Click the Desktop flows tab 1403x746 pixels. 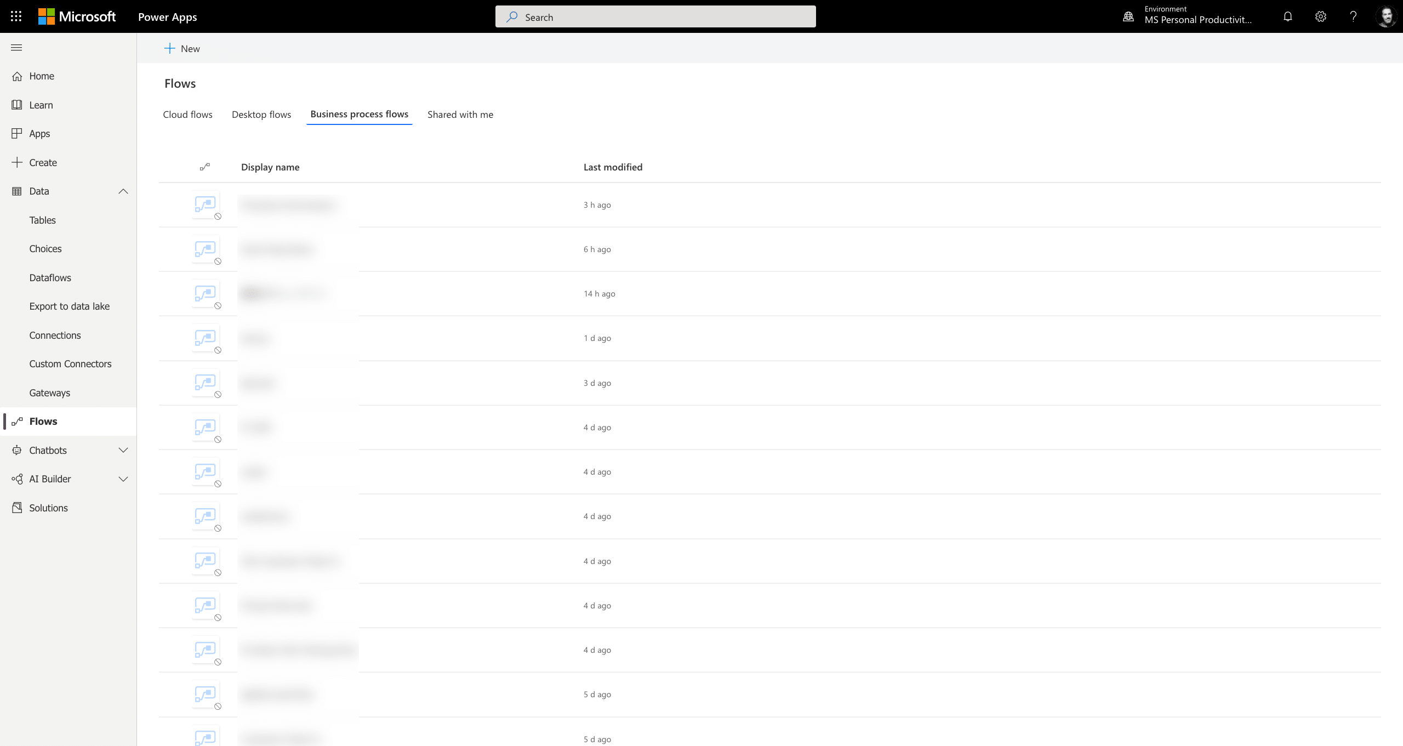pyautogui.click(x=261, y=114)
